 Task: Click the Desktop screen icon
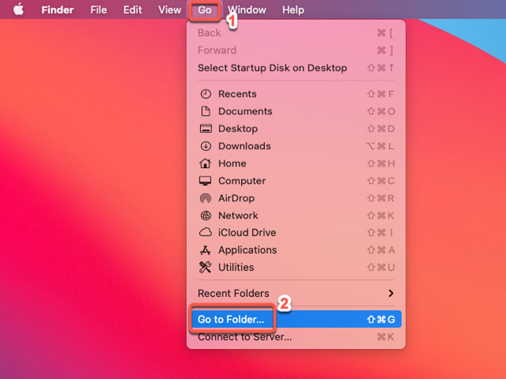205,129
